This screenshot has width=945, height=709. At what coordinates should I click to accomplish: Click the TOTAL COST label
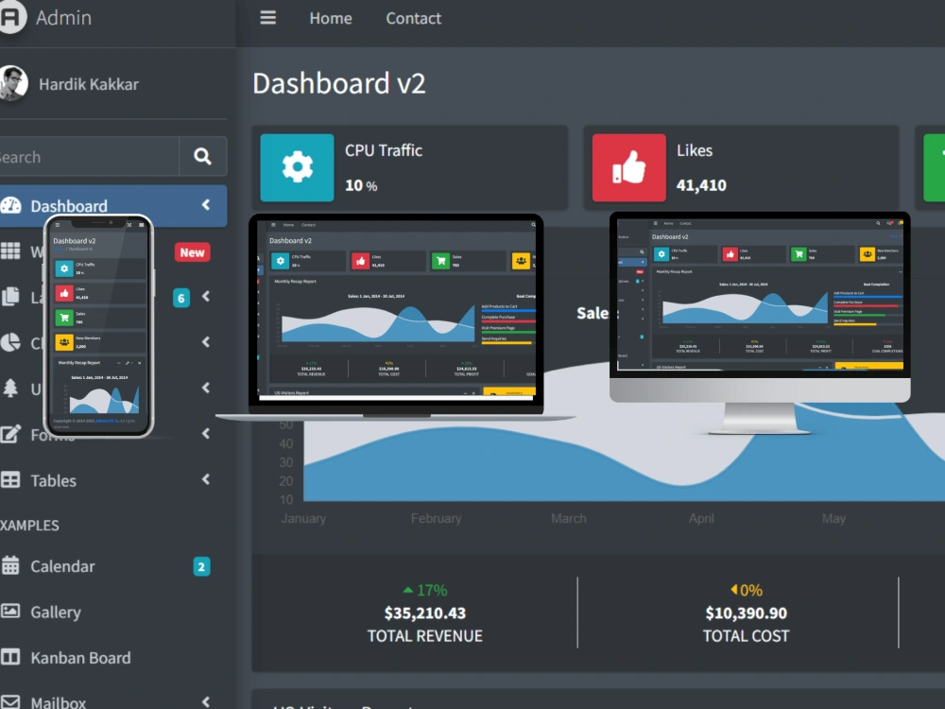point(747,636)
